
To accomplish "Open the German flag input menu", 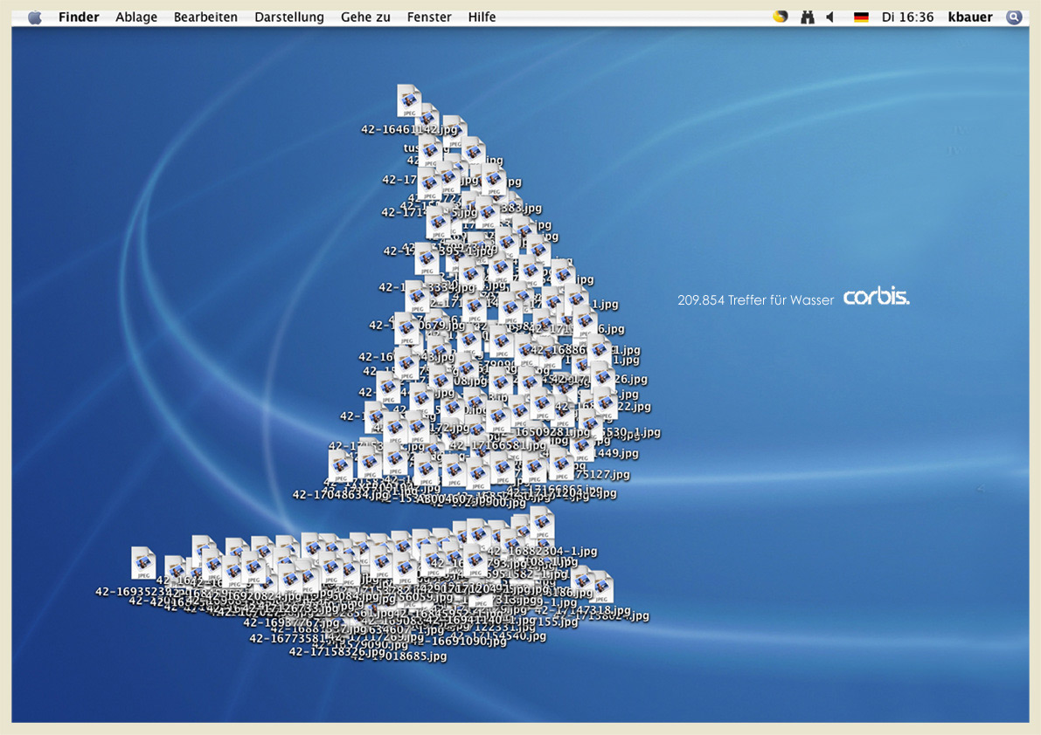I will click(861, 17).
